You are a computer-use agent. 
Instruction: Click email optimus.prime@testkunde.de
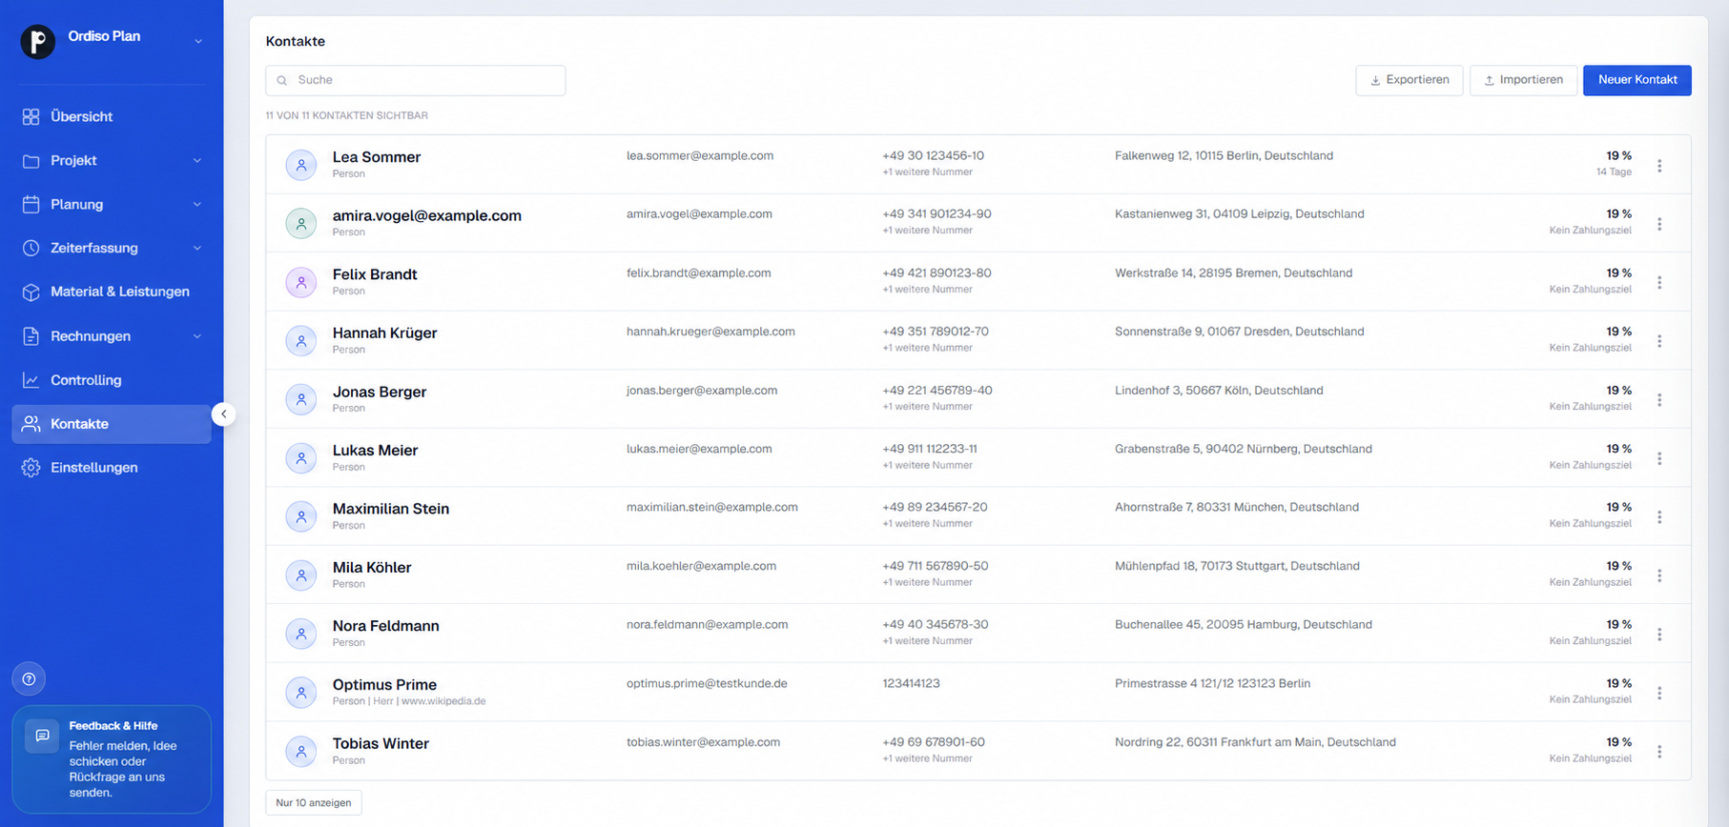point(707,683)
